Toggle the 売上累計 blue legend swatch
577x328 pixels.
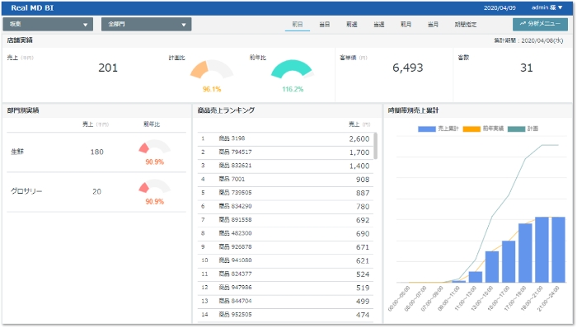pyautogui.click(x=426, y=129)
